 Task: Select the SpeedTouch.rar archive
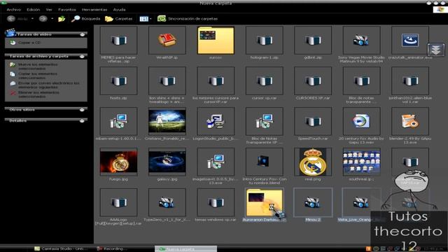pos(313,121)
